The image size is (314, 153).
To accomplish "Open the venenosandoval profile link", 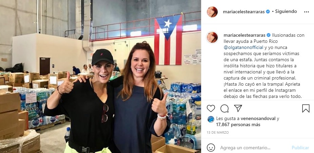I will coord(258,118).
